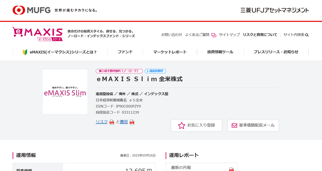Click the site search magnifier icon
Image resolution: width=322 pixels, height=171 pixels.
click(x=307, y=35)
